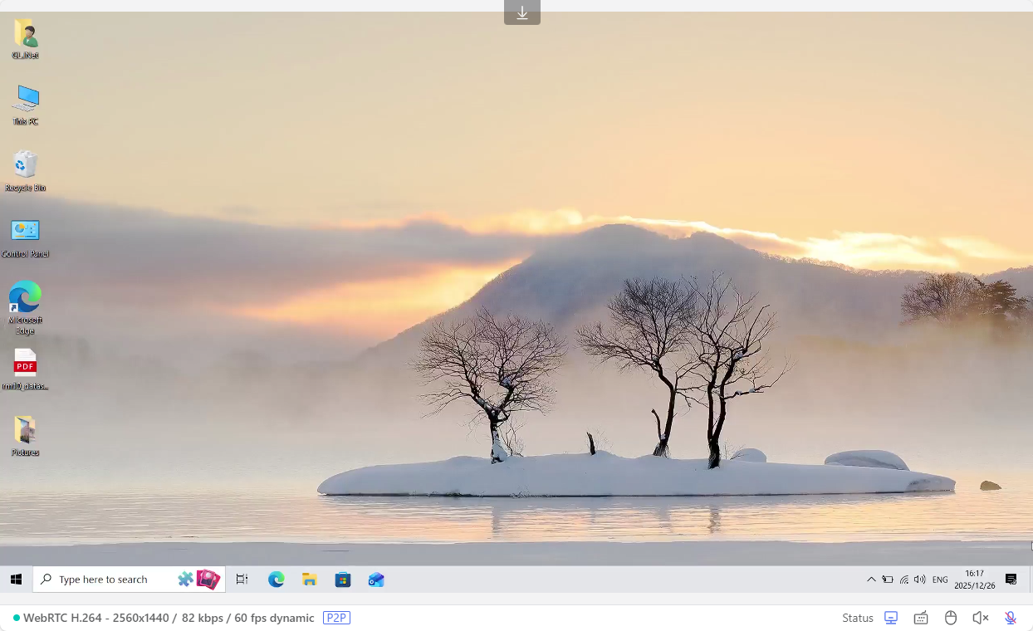Select the Control Panel desktop icon
1033x631 pixels.
26,236
